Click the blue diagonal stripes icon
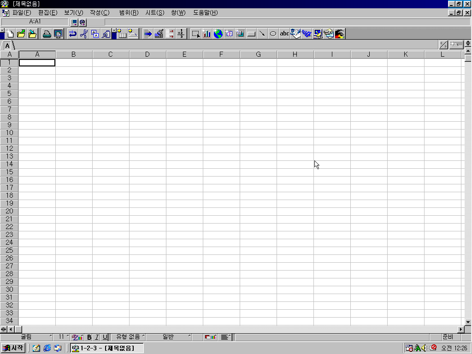The height and width of the screenshot is (354, 472). 307,34
